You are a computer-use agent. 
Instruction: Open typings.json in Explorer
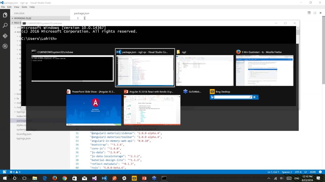pyautogui.click(x=24, y=139)
